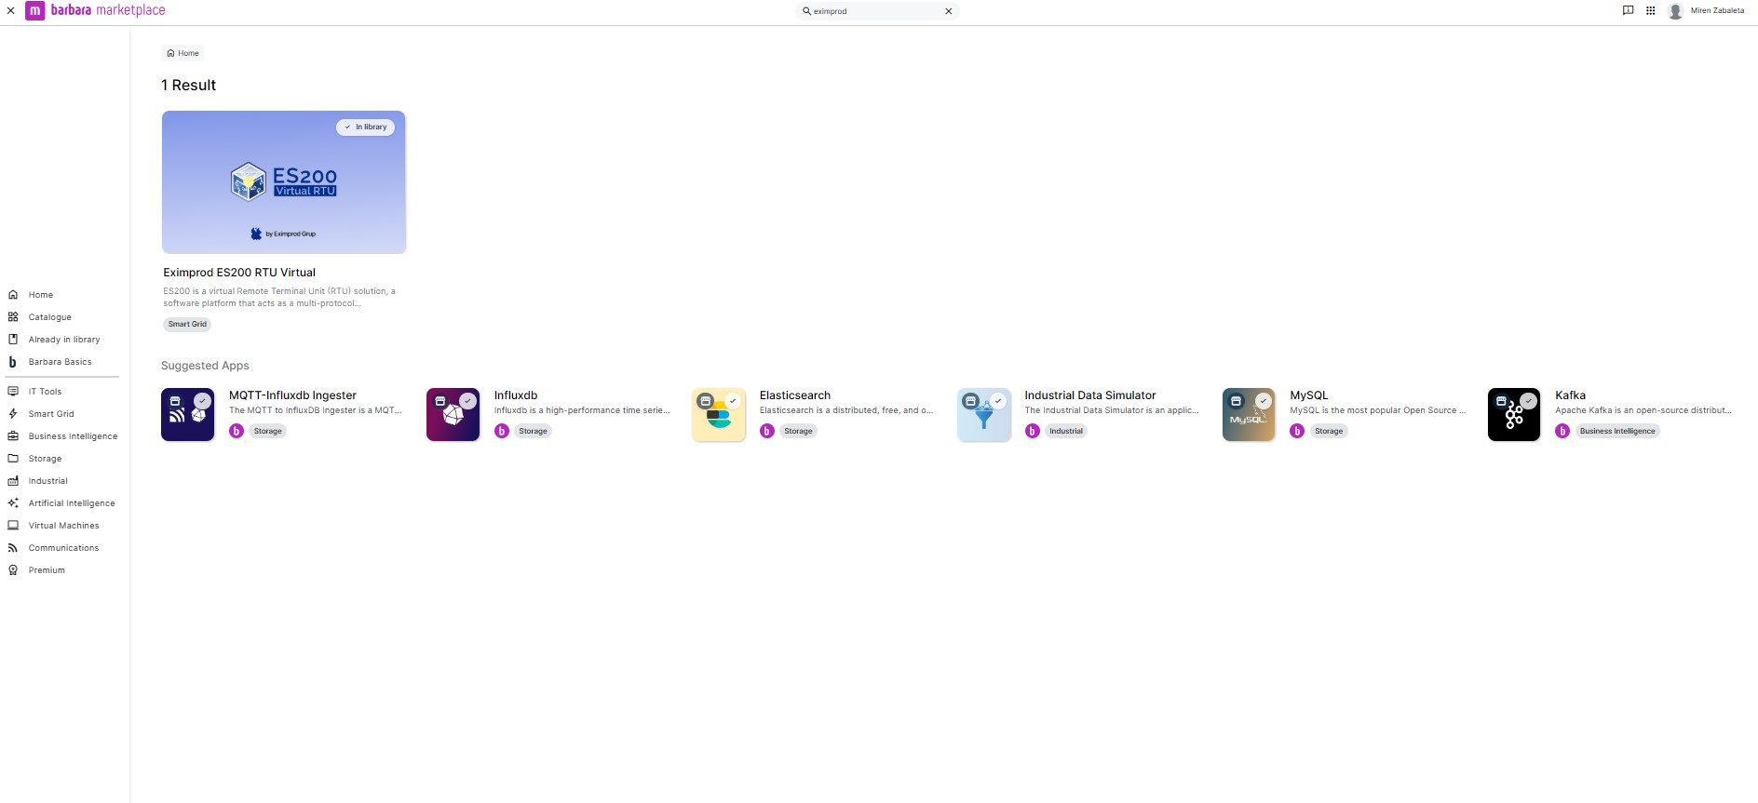Viewport: 1758px width, 803px height.
Task: Click the Storage tag under Influxdb
Action: [534, 431]
